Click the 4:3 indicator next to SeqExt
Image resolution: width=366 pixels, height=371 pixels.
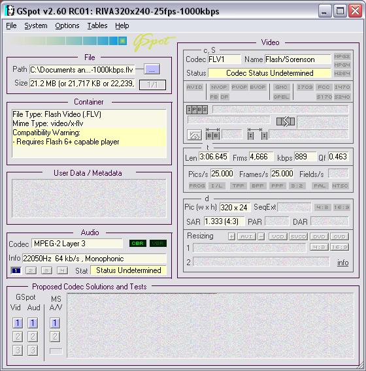(322, 208)
